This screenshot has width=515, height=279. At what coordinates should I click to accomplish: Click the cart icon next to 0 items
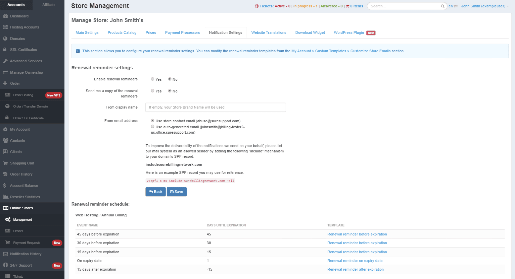pyautogui.click(x=347, y=6)
